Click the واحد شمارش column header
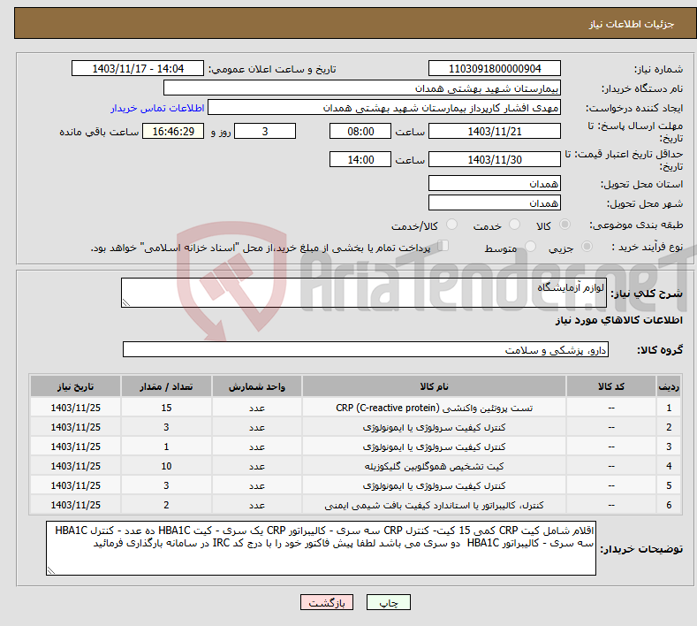 pos(257,386)
